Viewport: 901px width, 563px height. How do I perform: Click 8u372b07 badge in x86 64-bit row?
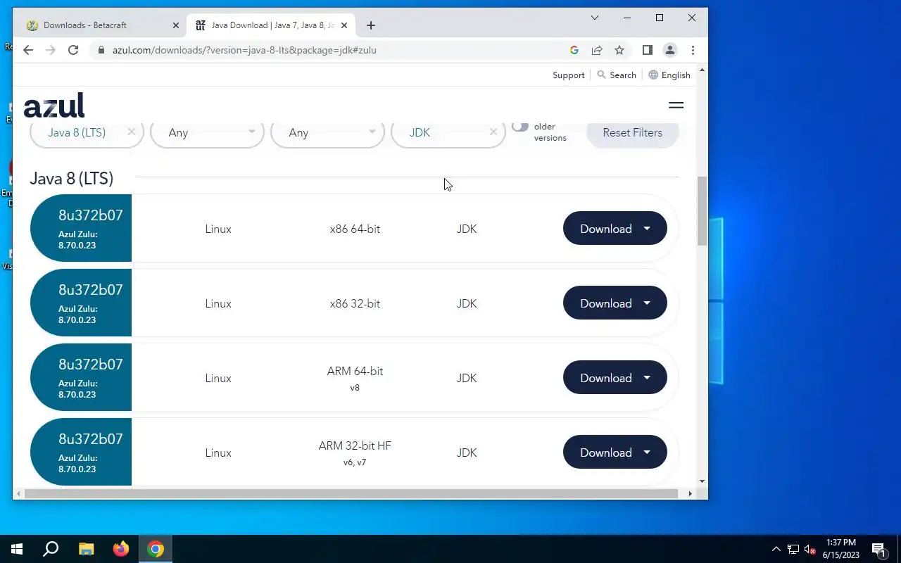(x=81, y=228)
